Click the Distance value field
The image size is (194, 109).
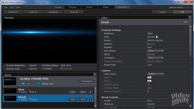click(x=151, y=44)
